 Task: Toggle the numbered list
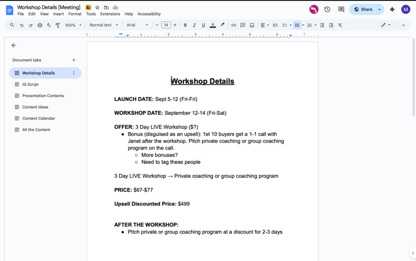[309, 25]
